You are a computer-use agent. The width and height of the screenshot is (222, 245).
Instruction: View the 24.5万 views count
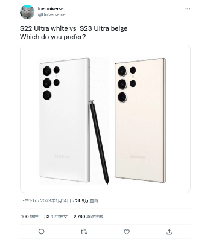point(86,200)
